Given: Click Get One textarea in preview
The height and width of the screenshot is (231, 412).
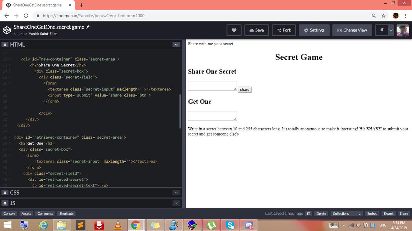Looking at the screenshot, I should [213, 116].
